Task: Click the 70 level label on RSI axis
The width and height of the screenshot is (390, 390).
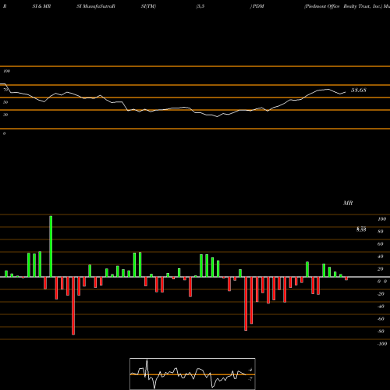Action: point(5,90)
